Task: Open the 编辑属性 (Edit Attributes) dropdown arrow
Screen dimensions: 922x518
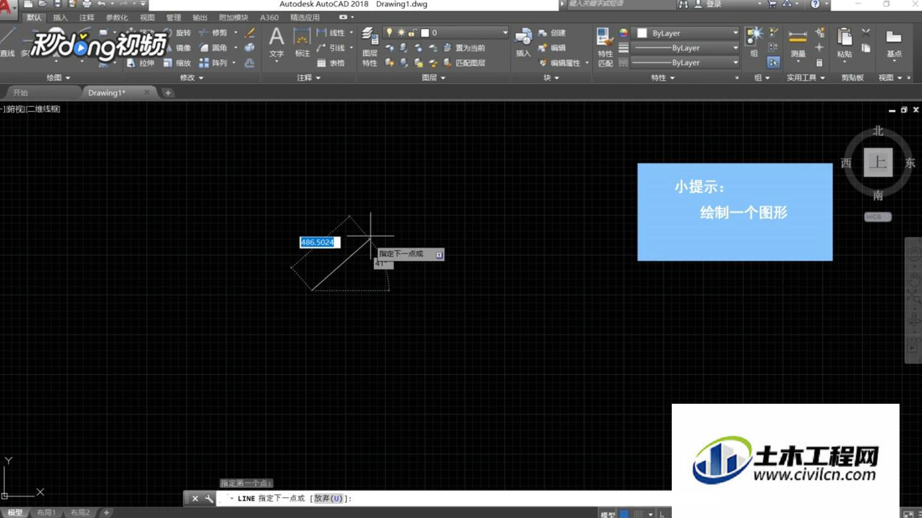Action: pos(586,63)
